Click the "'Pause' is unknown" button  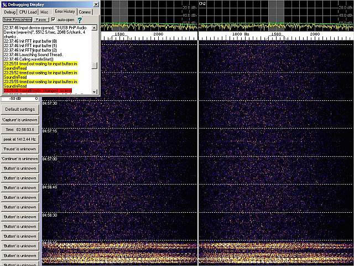(x=20, y=149)
